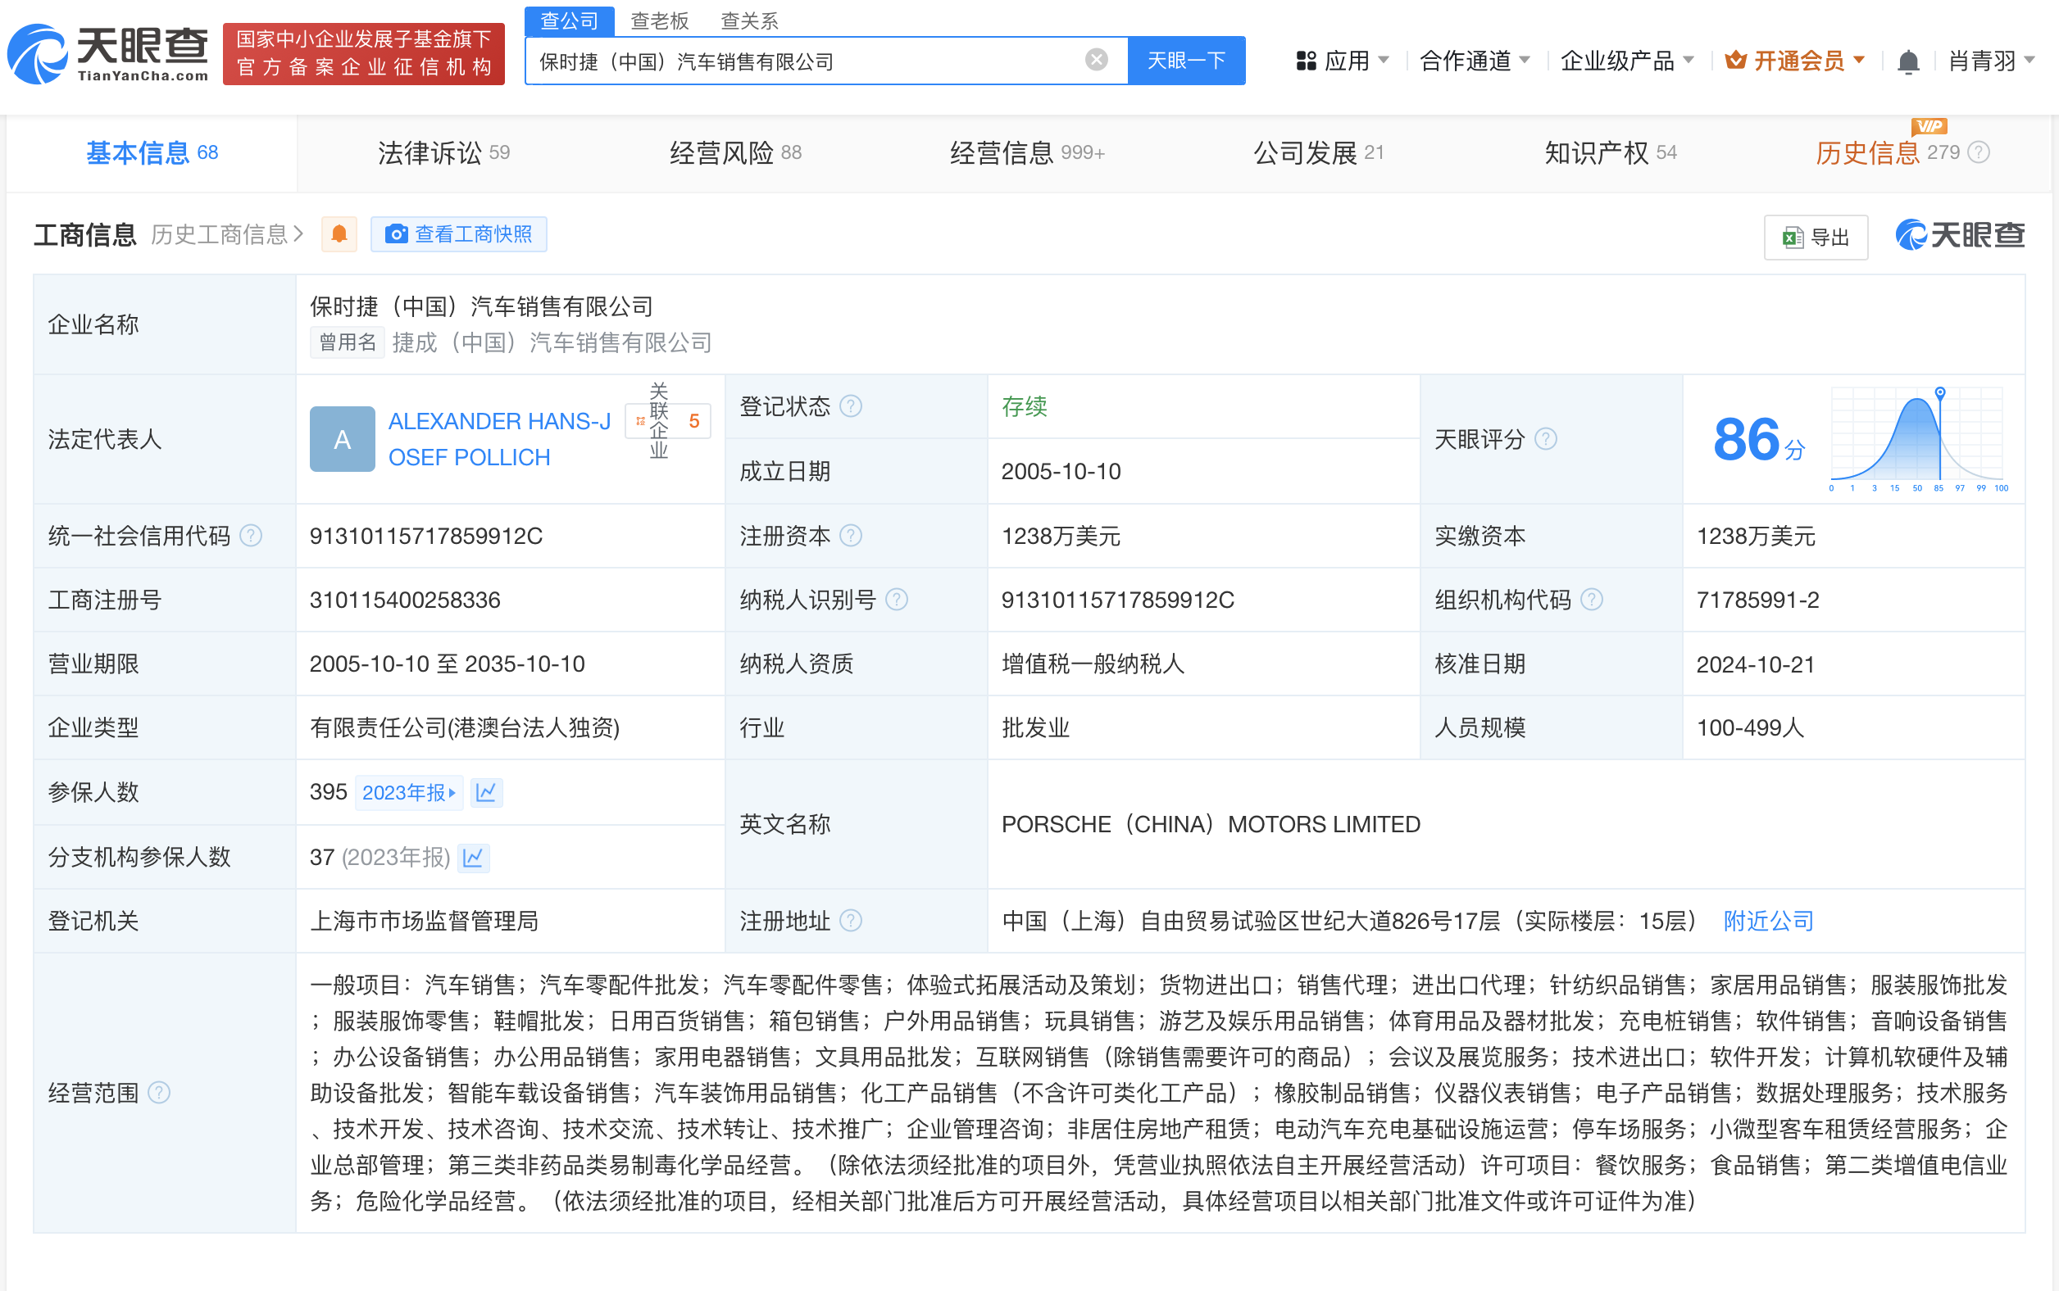The image size is (2059, 1291).
Task: Show the help tooltip for 登记状态
Action: pos(851,406)
